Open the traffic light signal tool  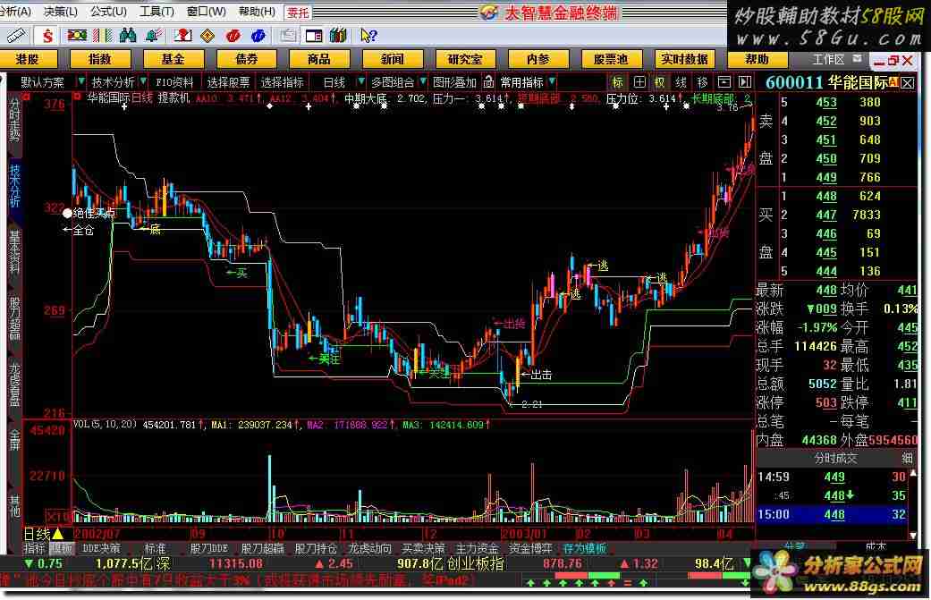[77, 36]
